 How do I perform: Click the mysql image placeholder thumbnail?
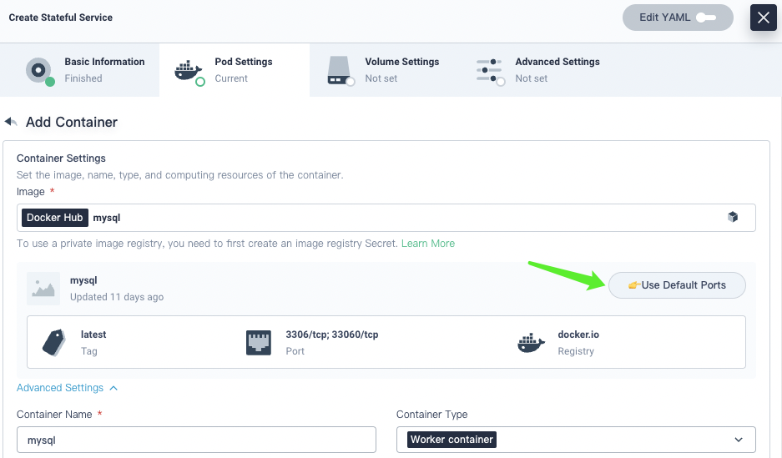43,288
